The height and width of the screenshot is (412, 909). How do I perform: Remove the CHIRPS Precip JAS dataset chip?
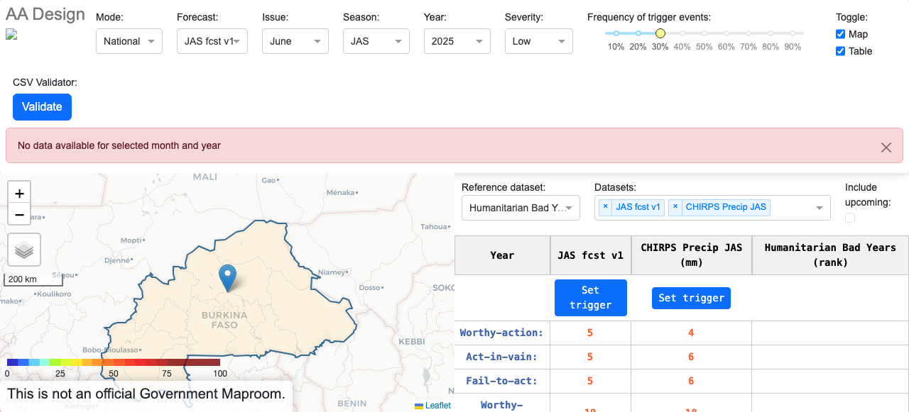coord(675,207)
